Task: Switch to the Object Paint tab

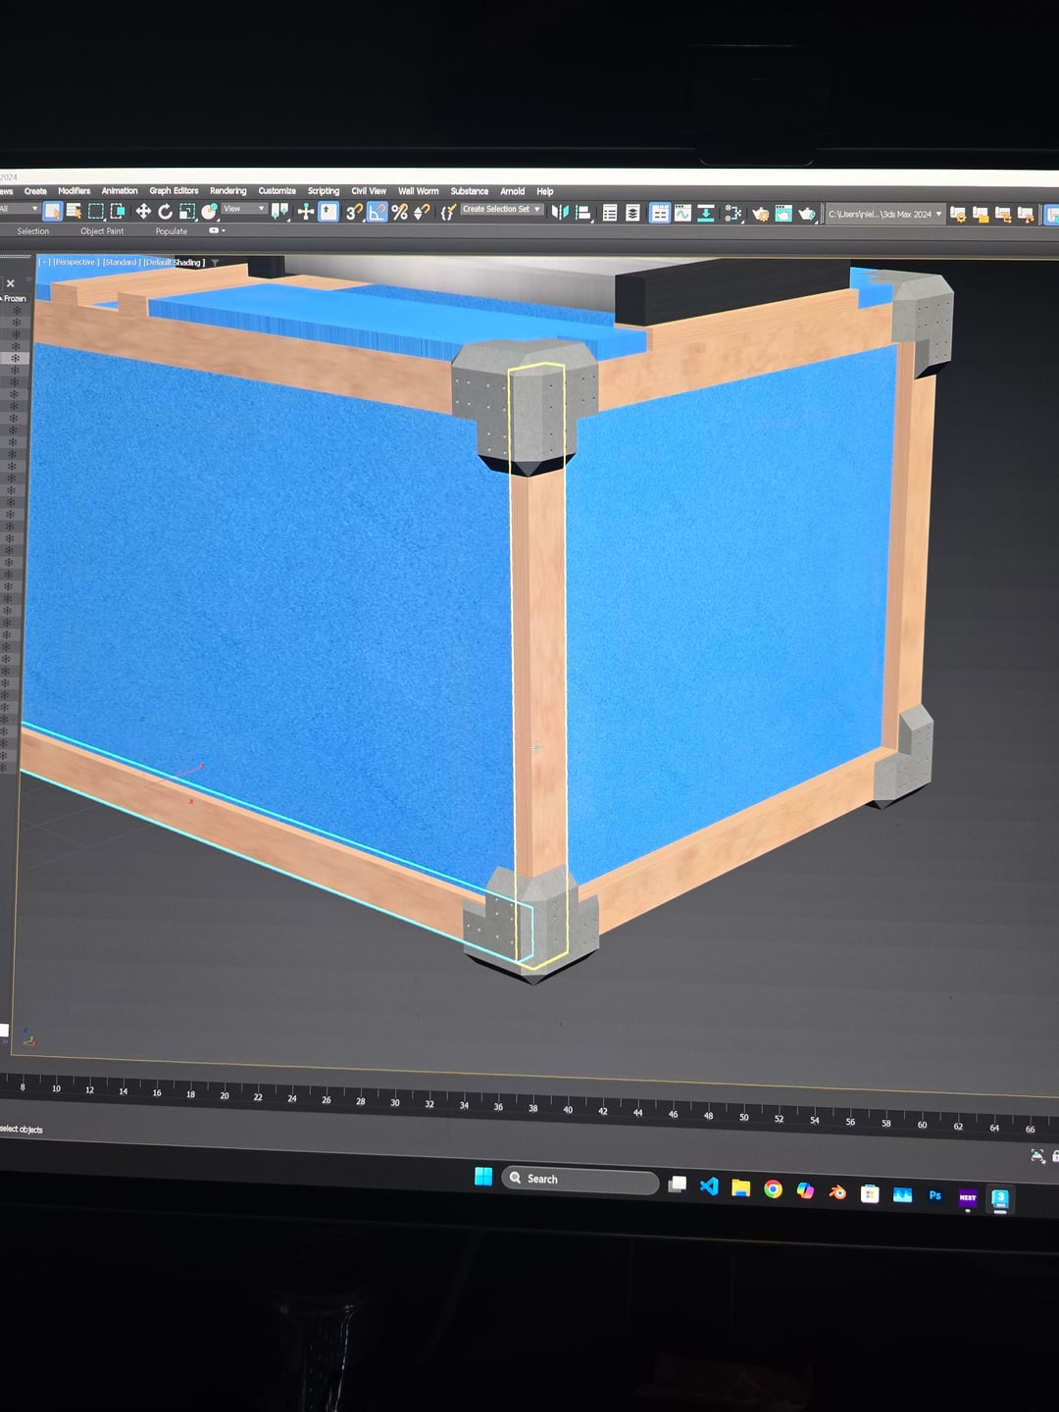Action: tap(102, 231)
